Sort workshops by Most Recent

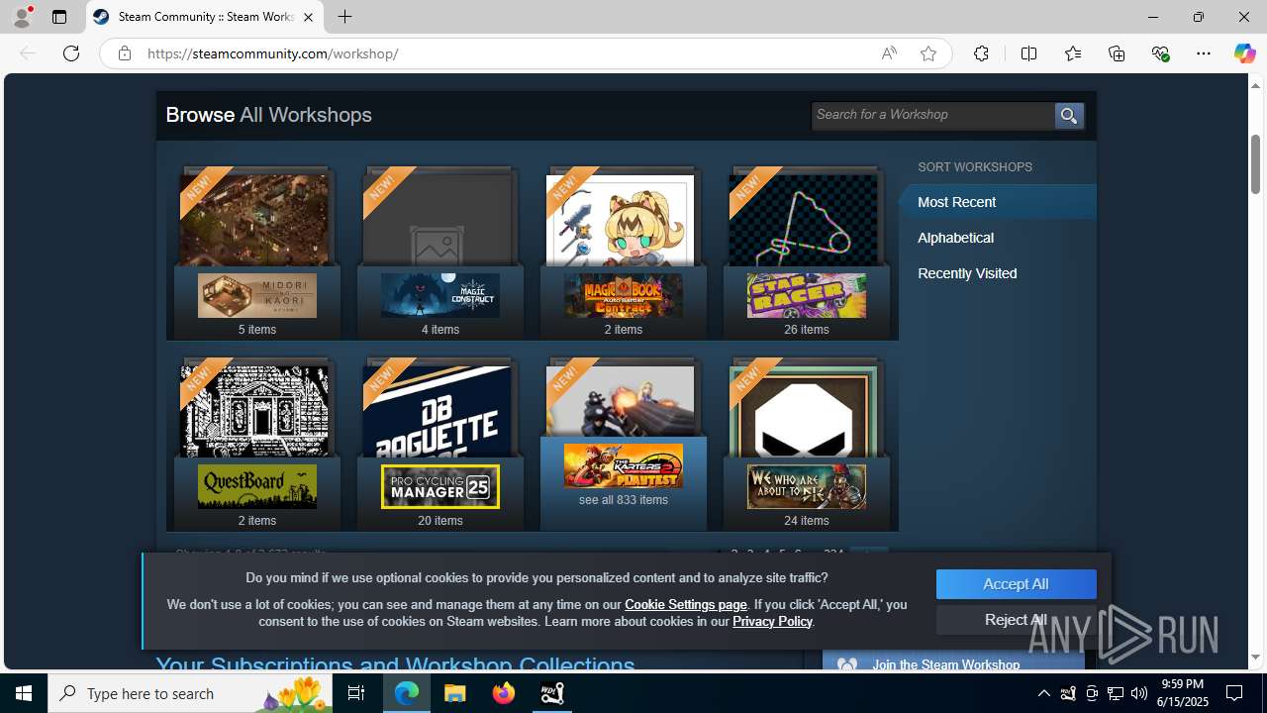click(997, 202)
